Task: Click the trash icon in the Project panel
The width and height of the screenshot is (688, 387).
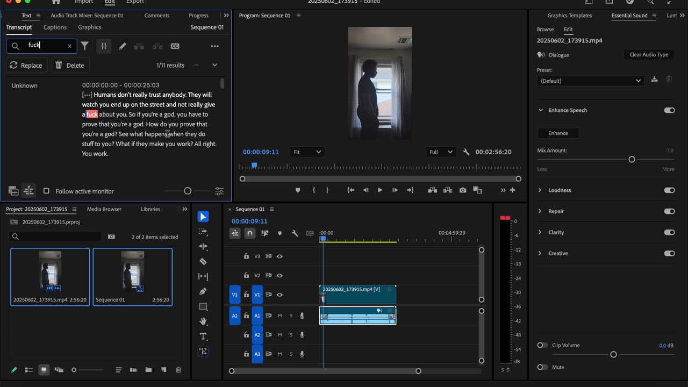Action: (178, 370)
